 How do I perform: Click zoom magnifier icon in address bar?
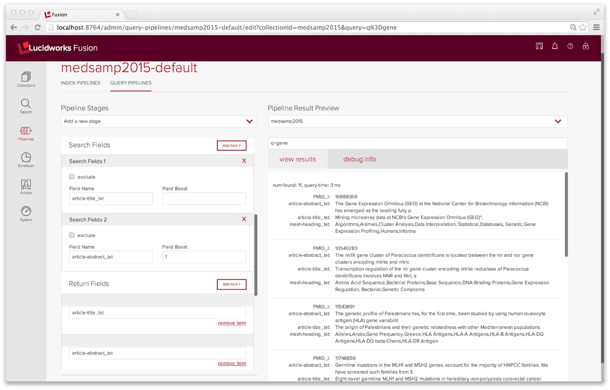click(573, 27)
